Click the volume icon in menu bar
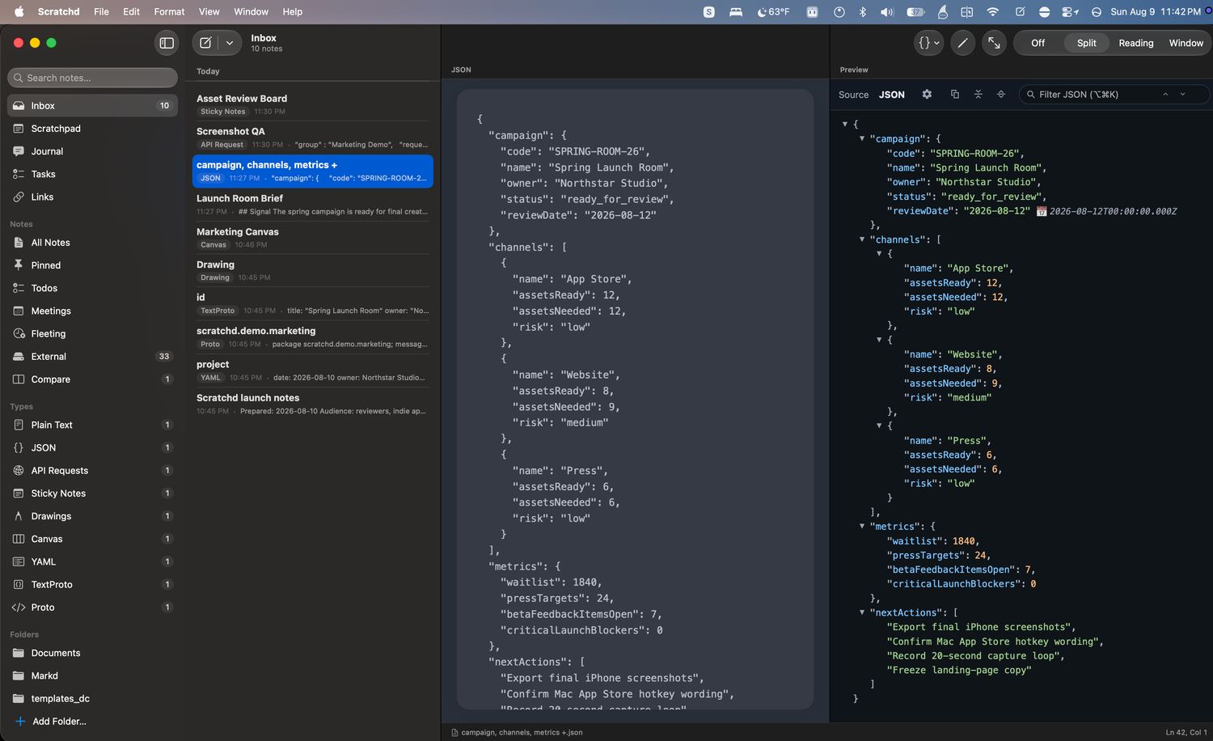This screenshot has height=741, width=1213. coord(887,11)
